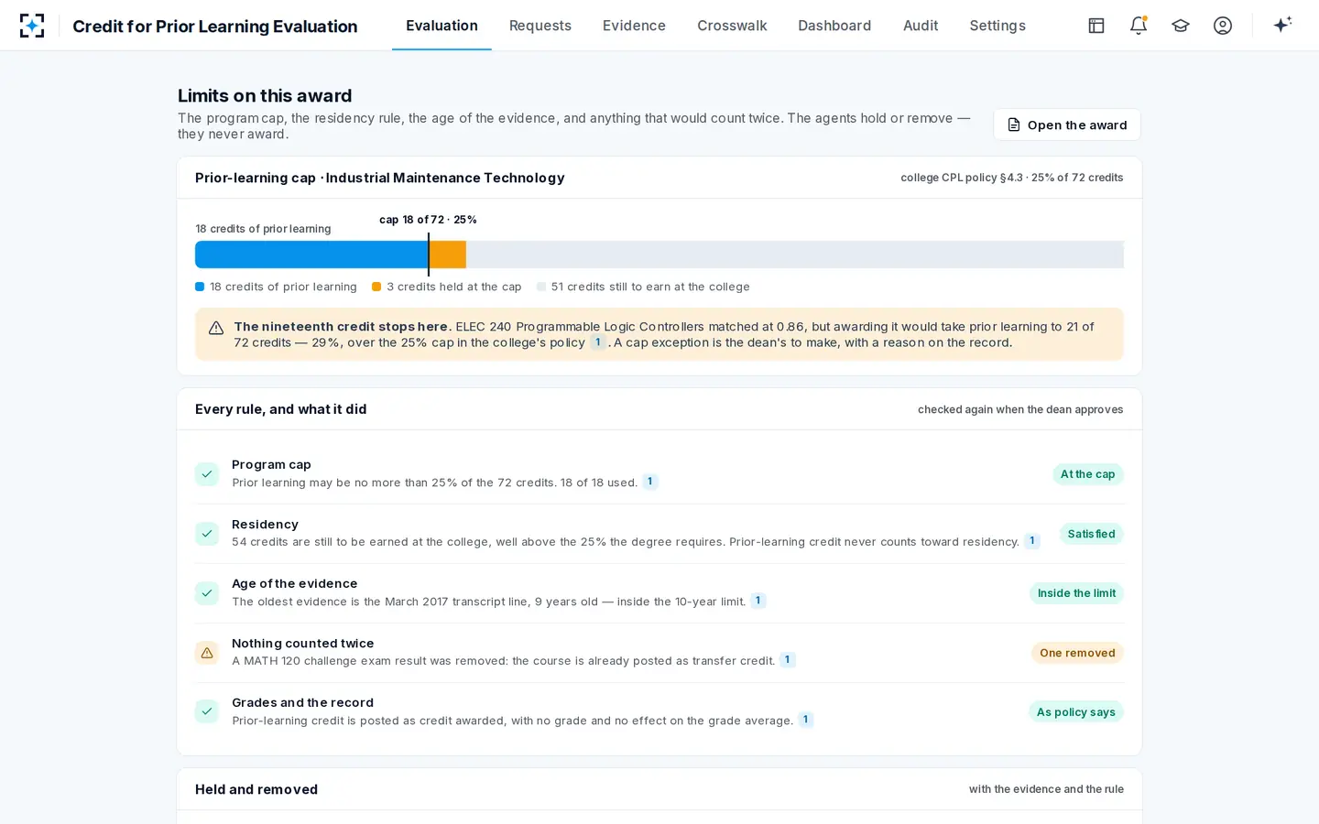View the Audit tab

pyautogui.click(x=921, y=26)
